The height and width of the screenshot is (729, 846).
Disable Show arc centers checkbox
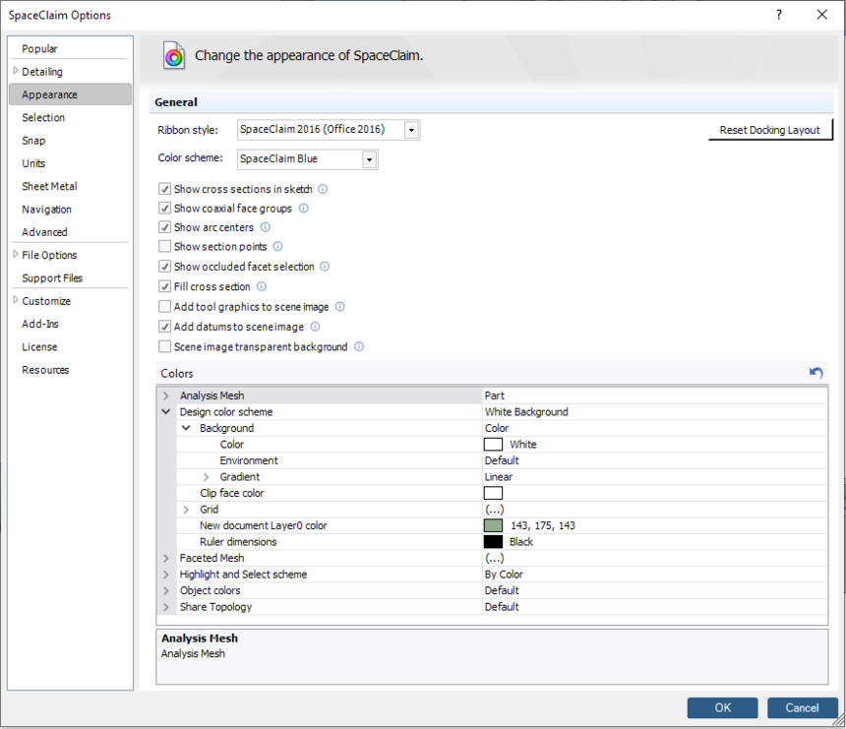[x=164, y=227]
